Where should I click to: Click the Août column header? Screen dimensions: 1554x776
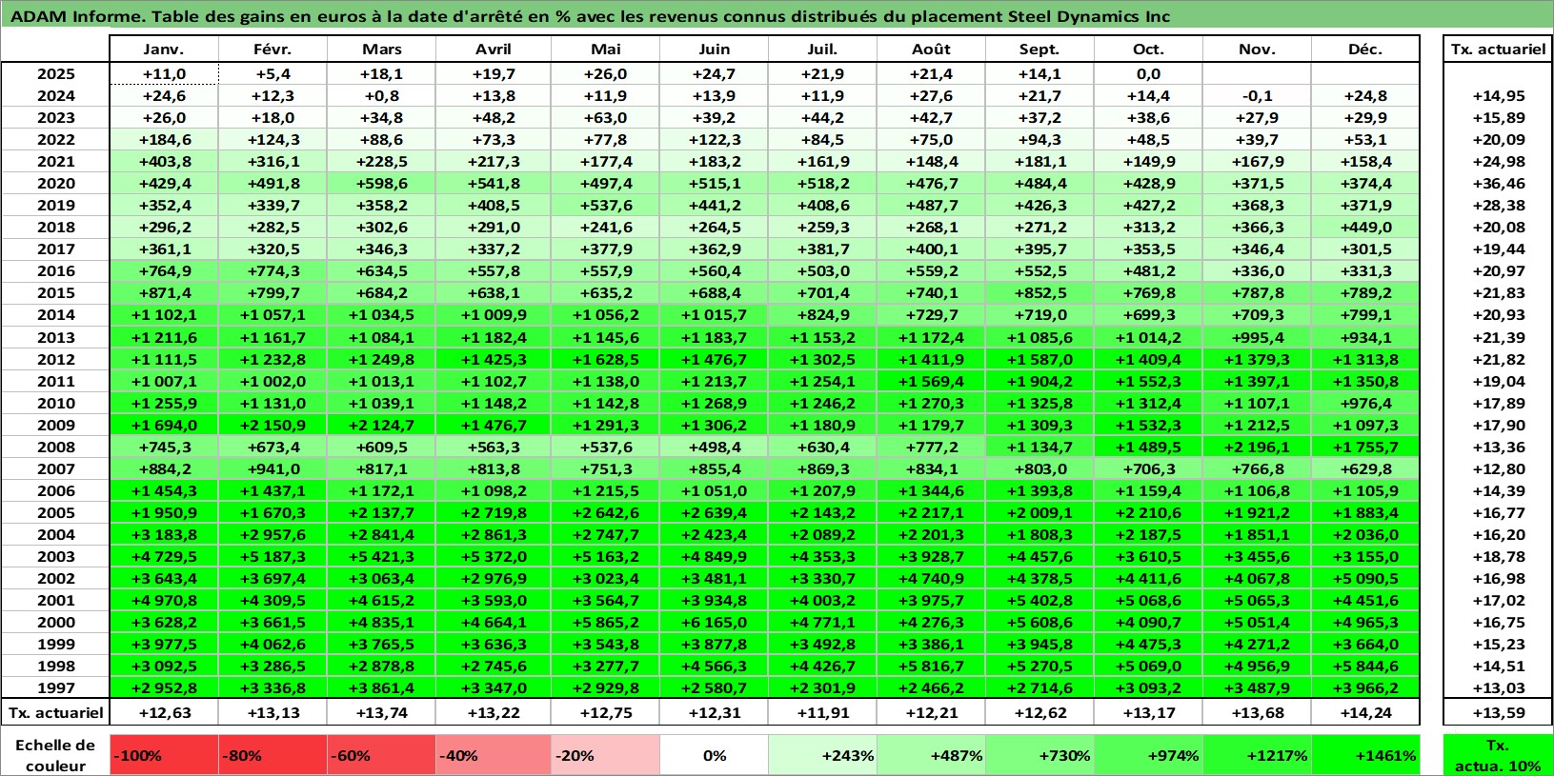pyautogui.click(x=931, y=50)
